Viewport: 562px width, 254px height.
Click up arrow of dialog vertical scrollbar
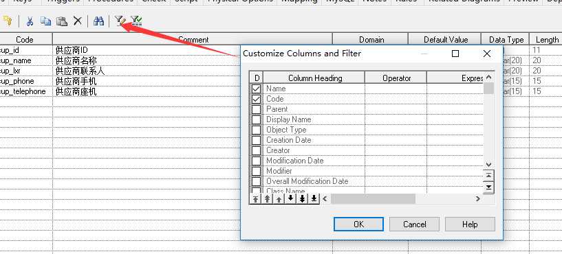point(488,78)
